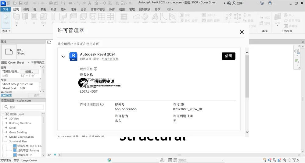Click the 编辑类型 (Edit Type) button
Viewport: 305px width, 163px height.
[38, 62]
